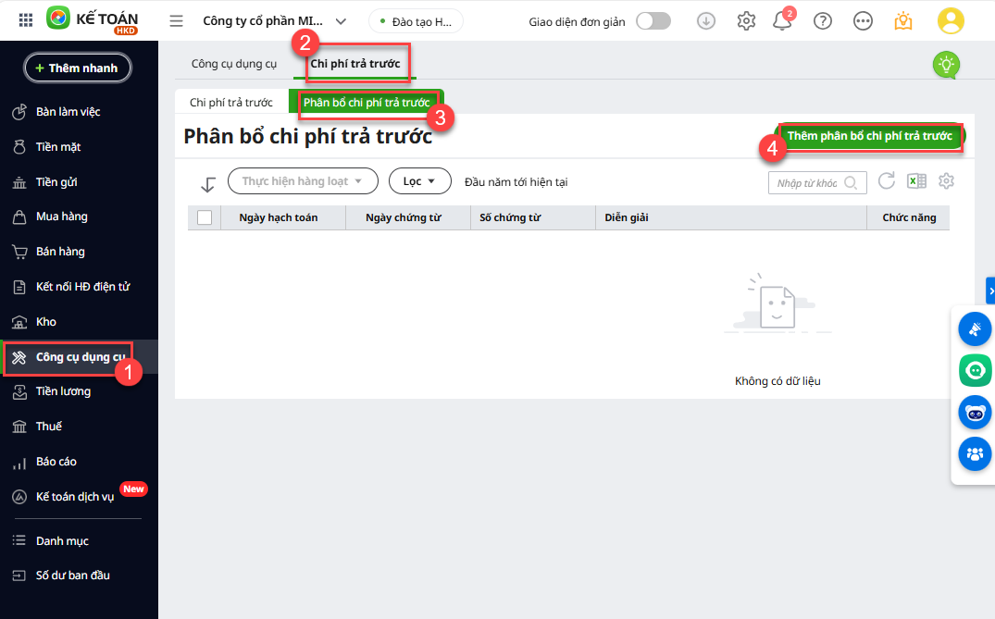Open the app grid launcher
Image resolution: width=995 pixels, height=619 pixels.
click(26, 20)
